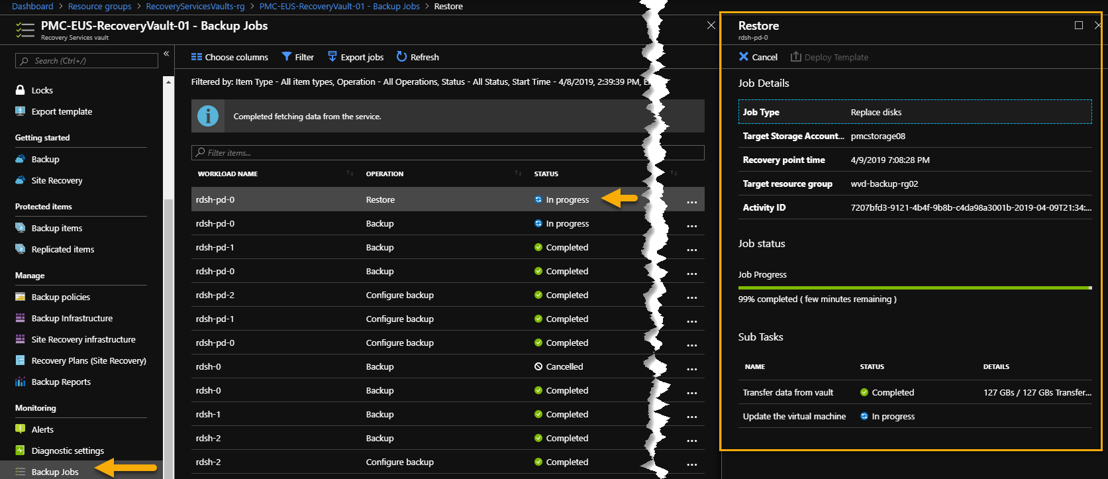Select the rdsh-pd-0 Configure backup row
The image size is (1108, 479).
(x=448, y=343)
